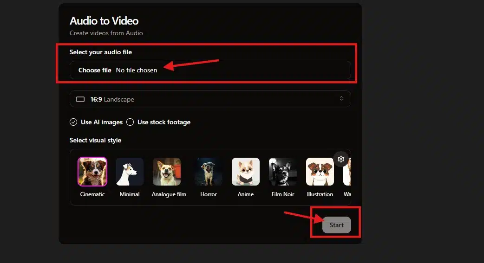Switch to Use stock footage option
The height and width of the screenshot is (263, 484).
tap(130, 122)
